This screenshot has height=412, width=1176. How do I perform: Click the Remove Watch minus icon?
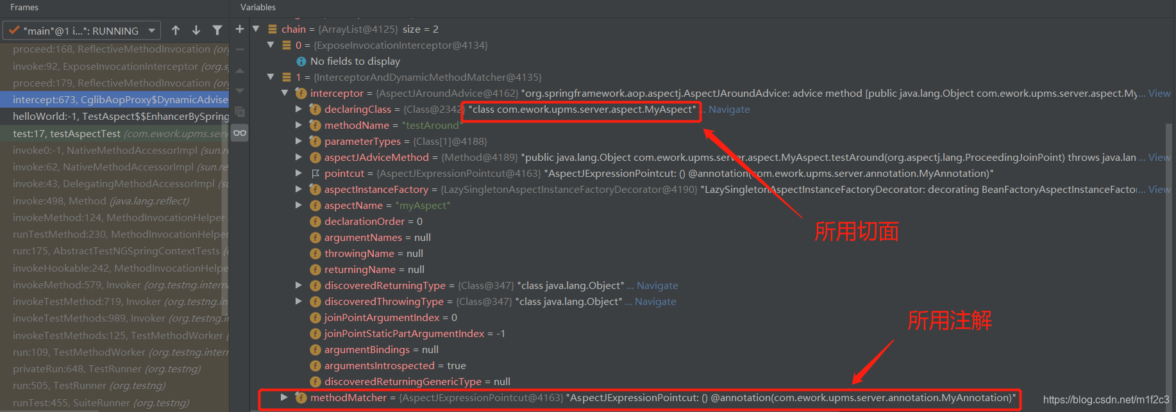pos(240,49)
